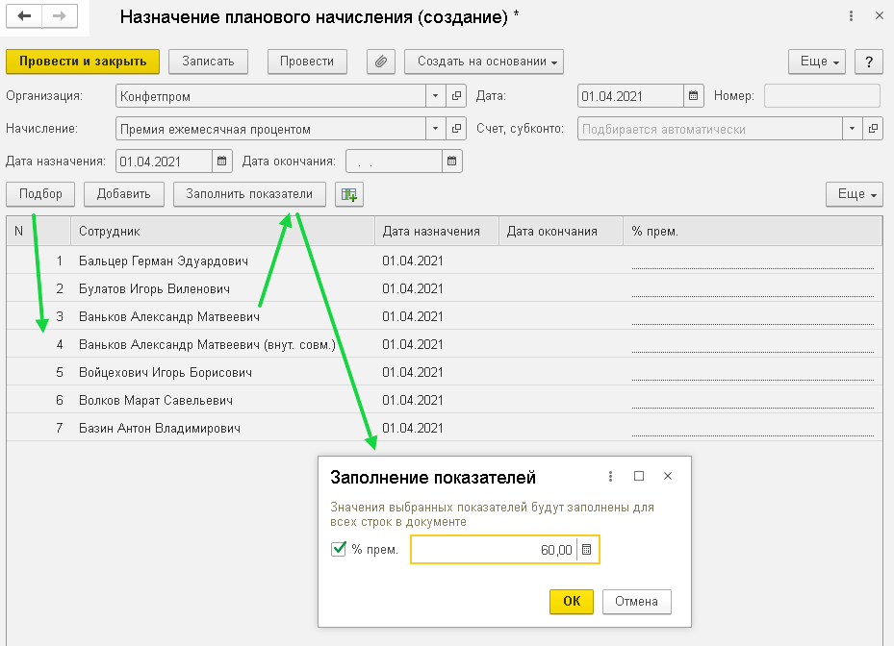Select the row Волков Марат Савельевич

(445, 400)
